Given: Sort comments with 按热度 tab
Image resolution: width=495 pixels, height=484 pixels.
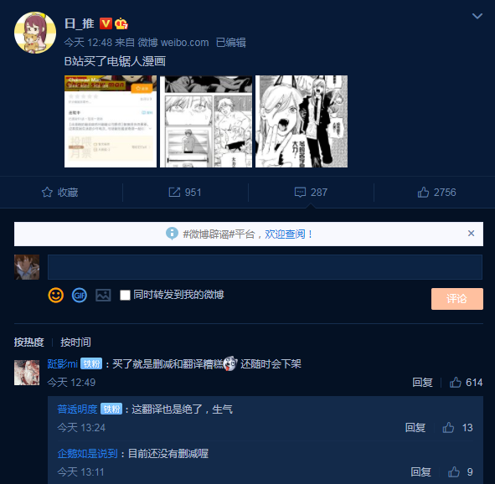Looking at the screenshot, I should point(28,342).
